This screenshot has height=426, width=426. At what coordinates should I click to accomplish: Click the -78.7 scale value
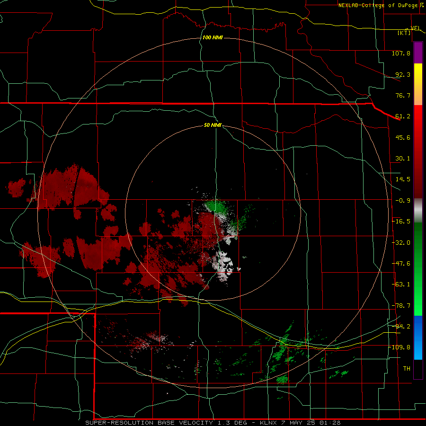tap(401, 306)
